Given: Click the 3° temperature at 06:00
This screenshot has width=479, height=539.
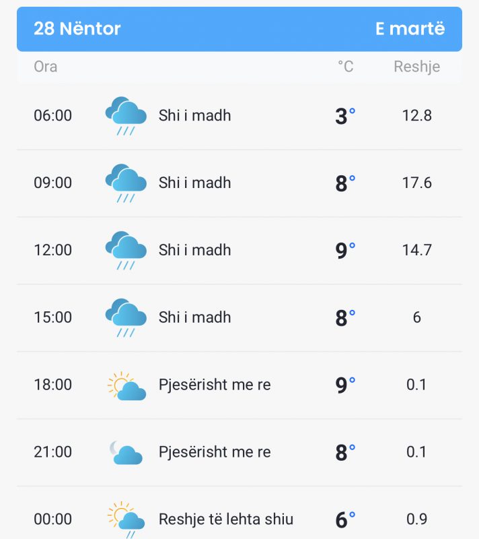Looking at the screenshot, I should coord(345,116).
